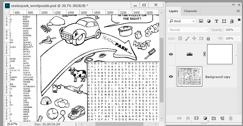Click the document title seatacpark_wordpuzzle.psd
243x126 pixels.
pyautogui.click(x=33, y=6)
